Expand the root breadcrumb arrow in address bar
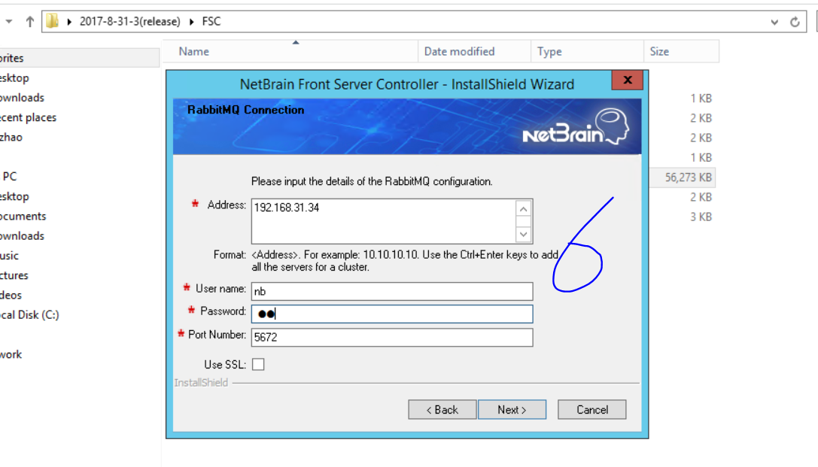This screenshot has height=467, width=818. [x=69, y=22]
